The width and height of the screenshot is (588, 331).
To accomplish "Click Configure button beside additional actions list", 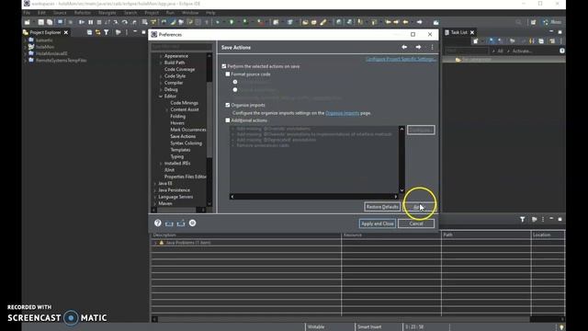I will pyautogui.click(x=421, y=130).
